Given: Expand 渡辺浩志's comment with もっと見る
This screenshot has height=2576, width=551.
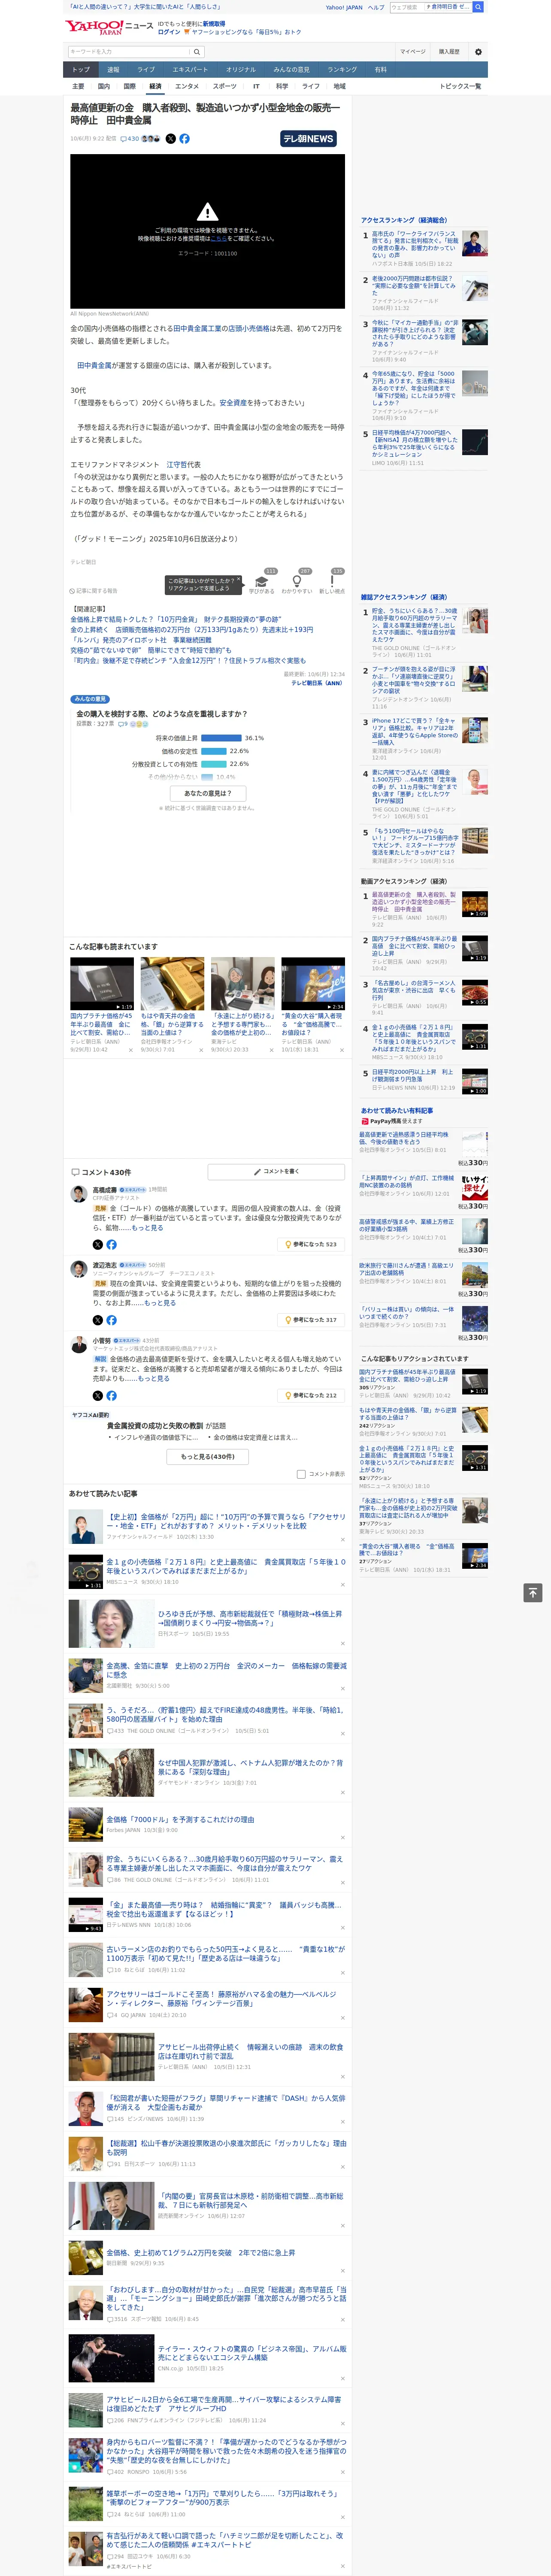Looking at the screenshot, I should click(160, 1303).
